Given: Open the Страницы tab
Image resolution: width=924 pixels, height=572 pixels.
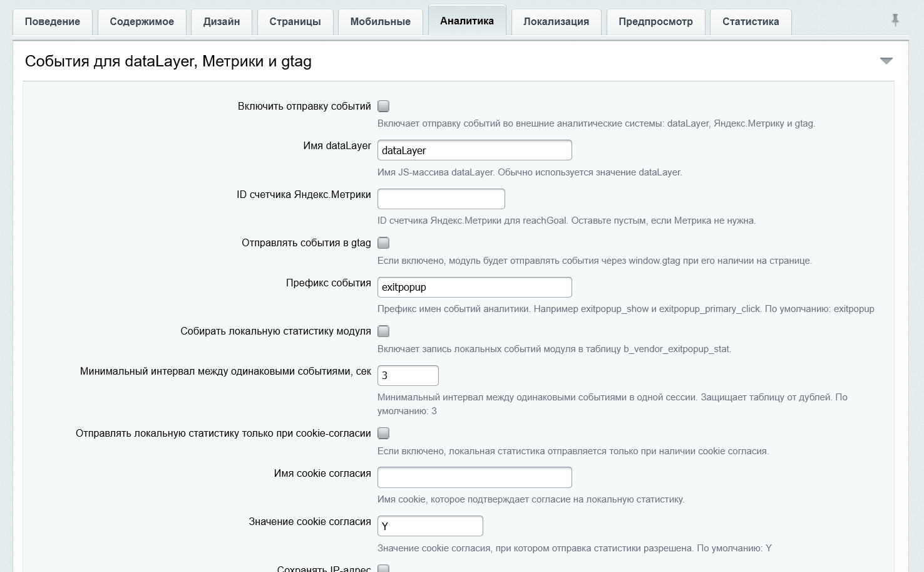Looking at the screenshot, I should pos(295,22).
